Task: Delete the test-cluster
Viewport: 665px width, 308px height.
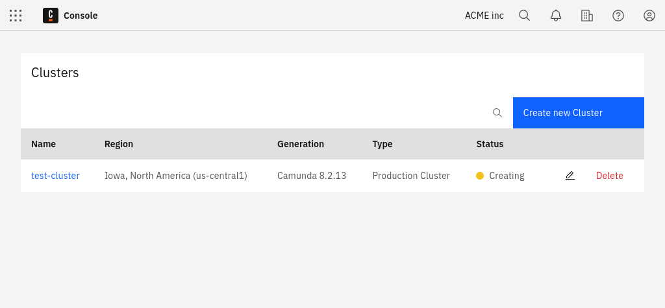Action: point(609,175)
